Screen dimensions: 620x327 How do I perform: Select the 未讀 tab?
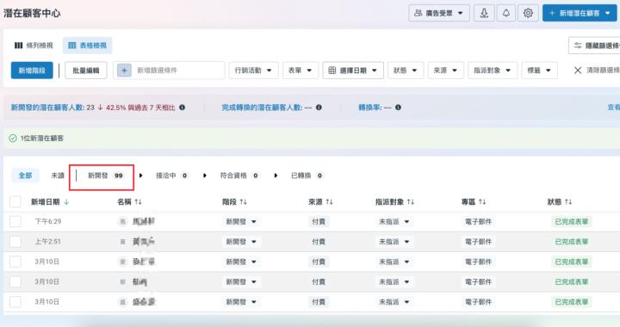pyautogui.click(x=58, y=176)
